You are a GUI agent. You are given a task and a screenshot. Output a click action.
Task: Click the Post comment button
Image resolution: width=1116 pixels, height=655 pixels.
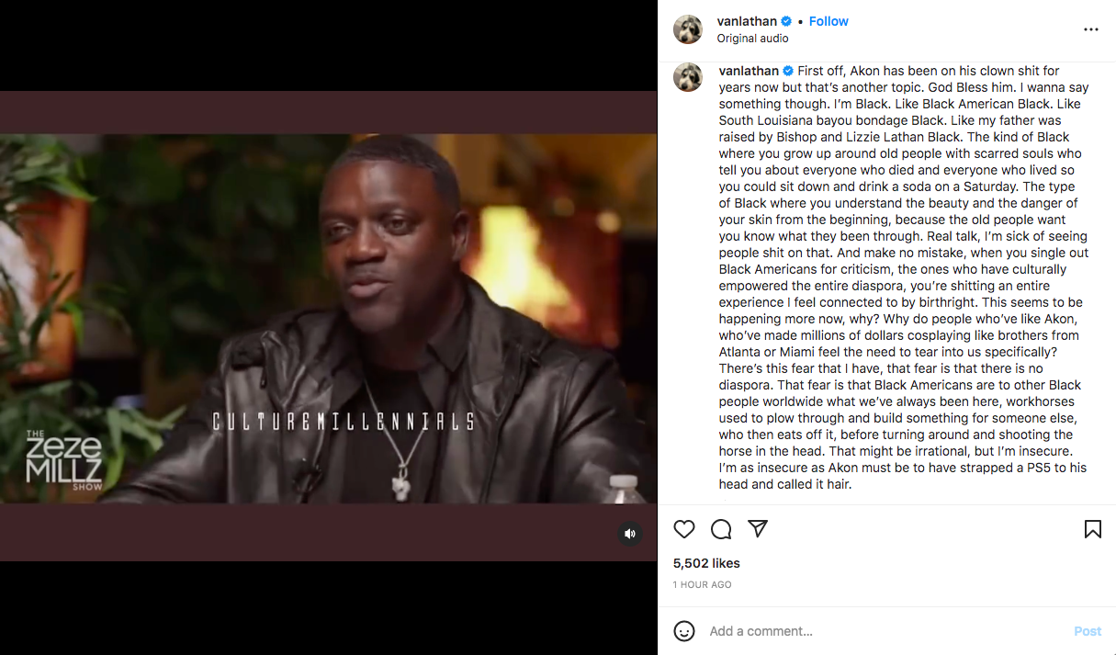tap(1088, 631)
